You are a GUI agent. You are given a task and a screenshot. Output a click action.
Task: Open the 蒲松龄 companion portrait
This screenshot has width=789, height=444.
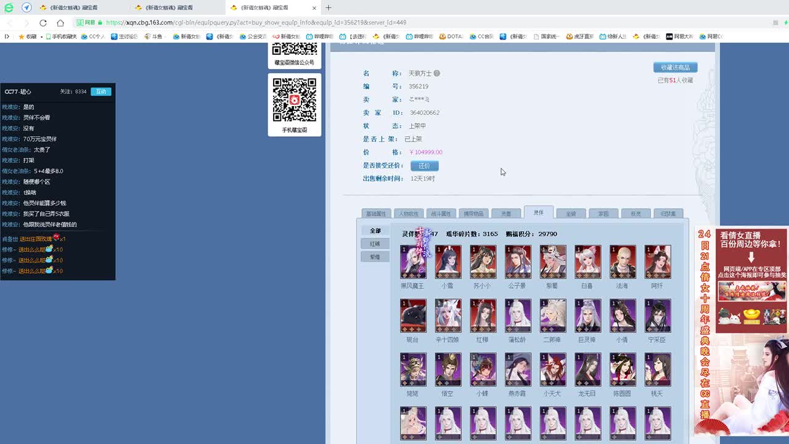518,316
